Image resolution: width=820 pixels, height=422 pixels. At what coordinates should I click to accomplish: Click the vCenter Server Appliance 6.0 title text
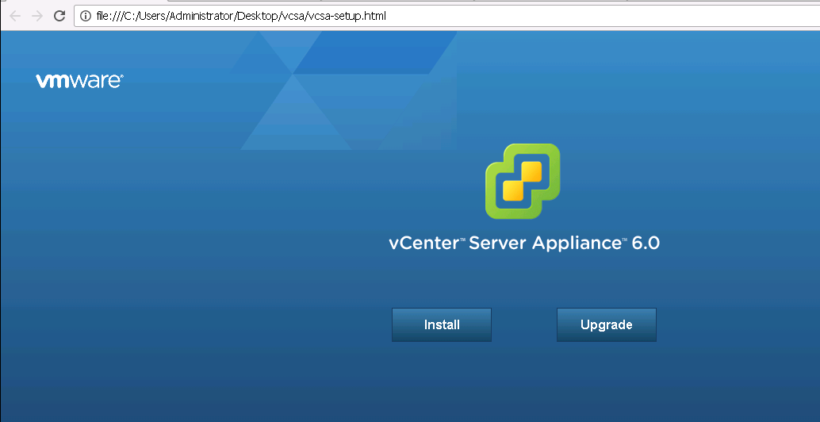[x=524, y=244]
